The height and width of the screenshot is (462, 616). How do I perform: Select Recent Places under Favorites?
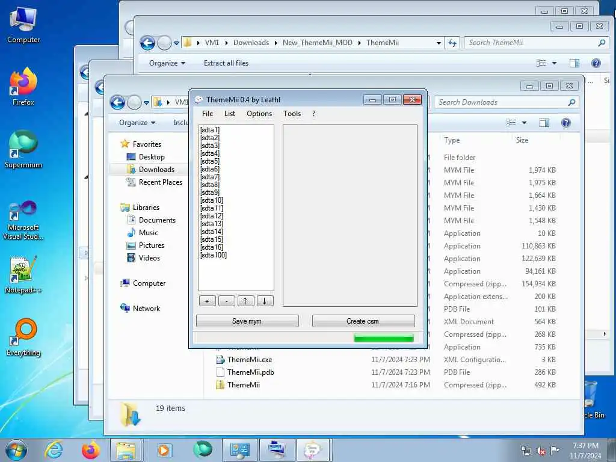160,182
